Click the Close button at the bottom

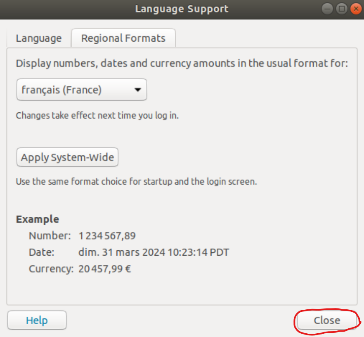tap(326, 320)
